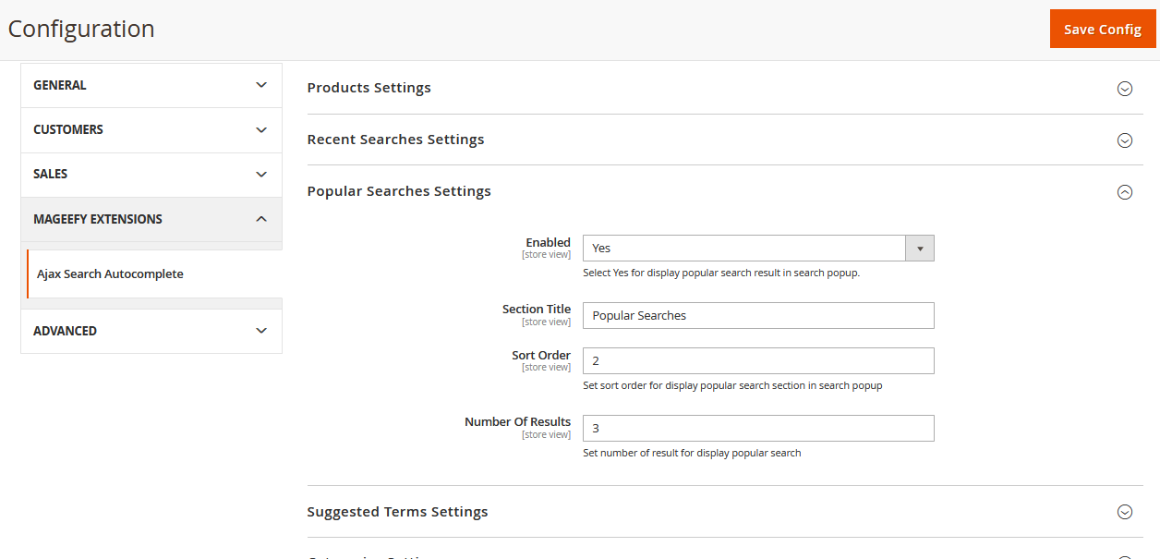Open the Enabled Yes dropdown

(757, 249)
